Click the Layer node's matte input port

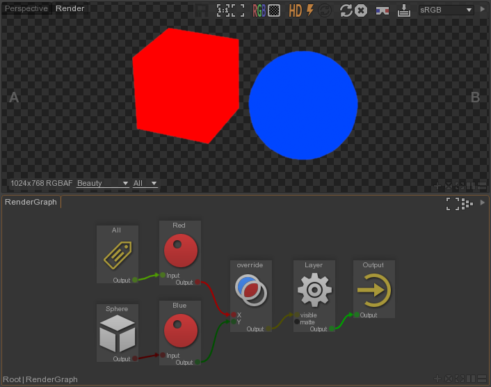[297, 322]
